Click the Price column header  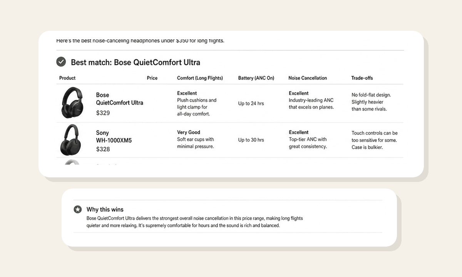pos(152,78)
